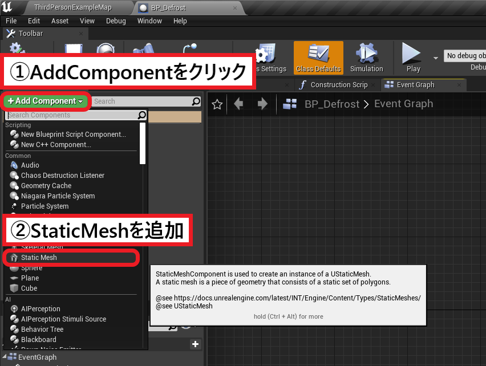Click the Blackboard component icon
Image resolution: width=486 pixels, height=366 pixels.
coord(14,339)
